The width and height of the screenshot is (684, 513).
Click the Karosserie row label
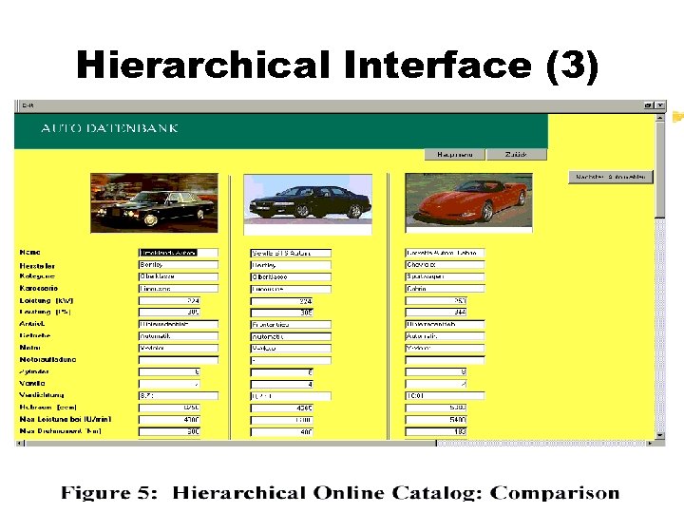tap(38, 288)
